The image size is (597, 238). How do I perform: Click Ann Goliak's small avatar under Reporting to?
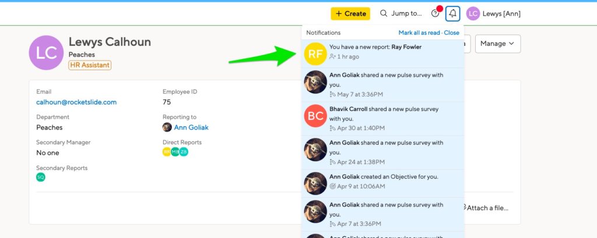167,127
